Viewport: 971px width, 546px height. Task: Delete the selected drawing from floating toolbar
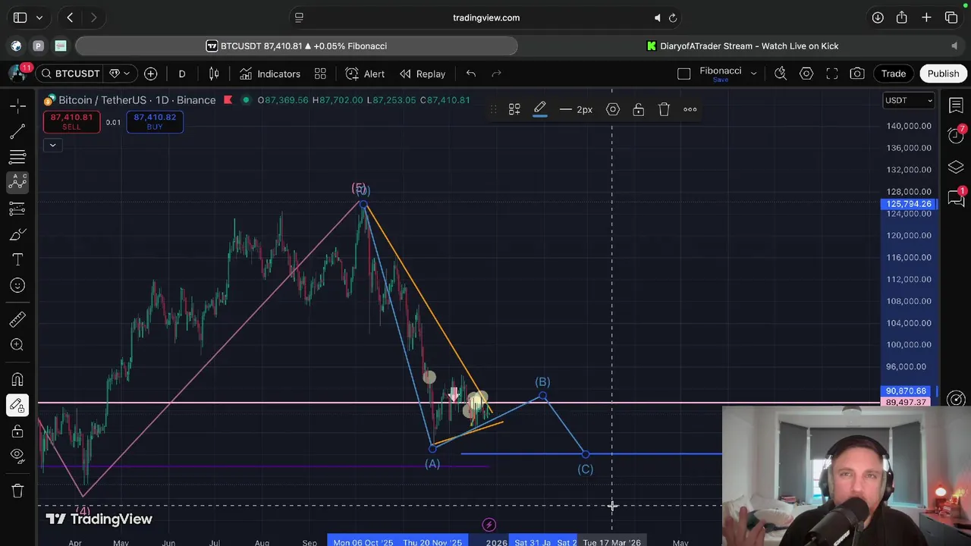coord(664,109)
